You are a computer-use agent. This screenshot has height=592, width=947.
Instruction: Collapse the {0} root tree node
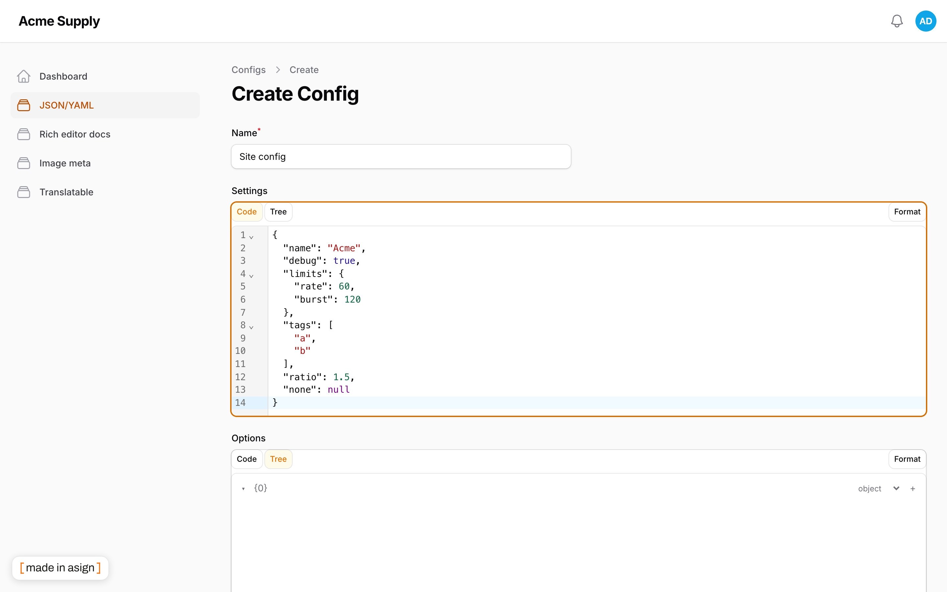click(x=243, y=489)
